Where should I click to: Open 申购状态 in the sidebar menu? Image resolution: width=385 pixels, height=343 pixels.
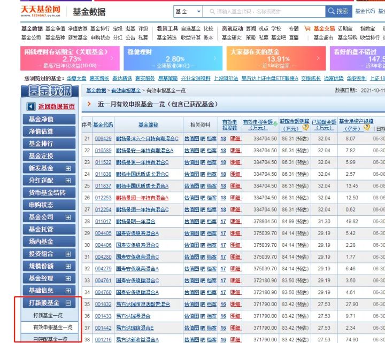49,205
